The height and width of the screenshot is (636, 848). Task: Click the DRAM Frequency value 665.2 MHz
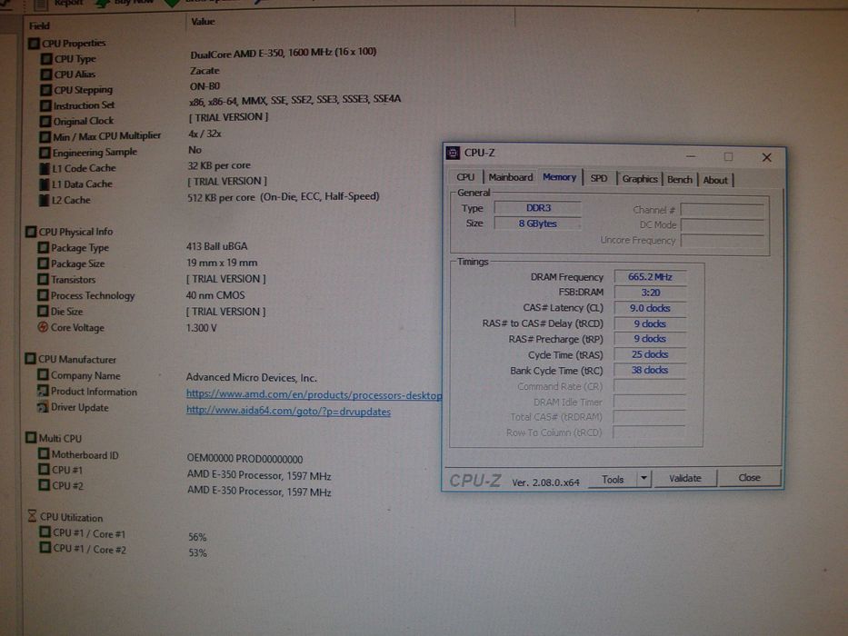[650, 277]
